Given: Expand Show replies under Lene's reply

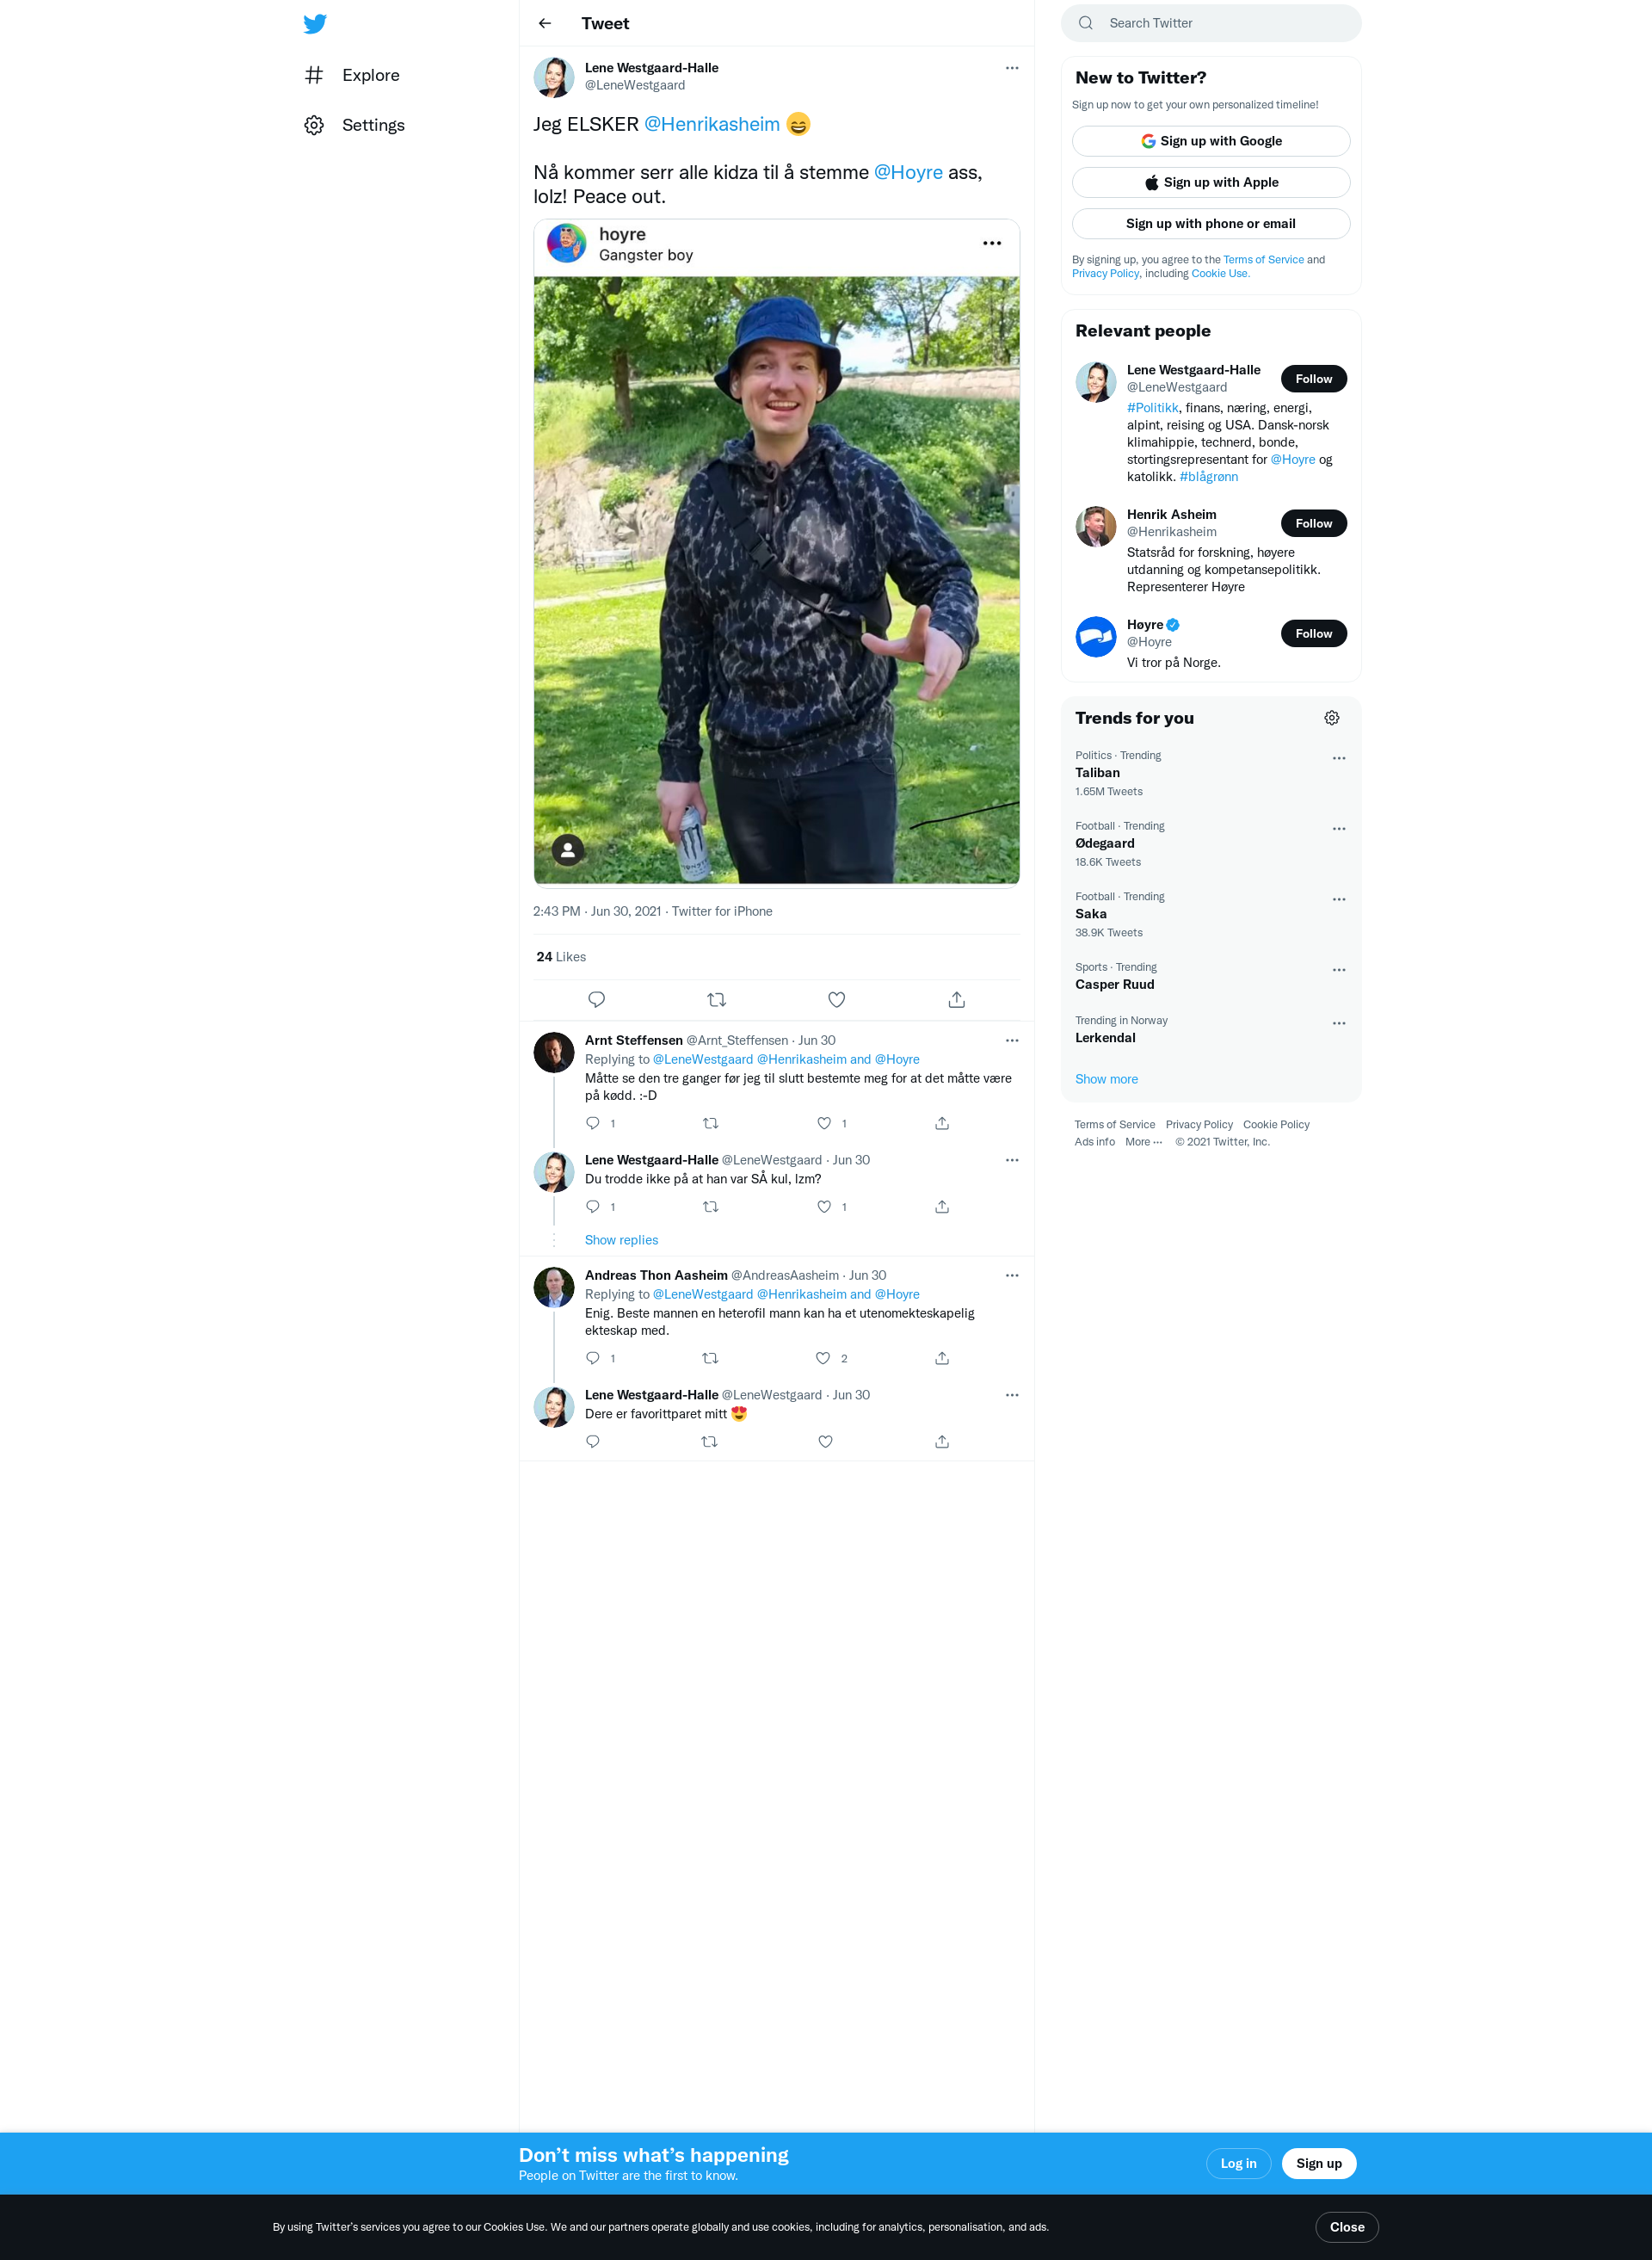Looking at the screenshot, I should pos(621,1240).
